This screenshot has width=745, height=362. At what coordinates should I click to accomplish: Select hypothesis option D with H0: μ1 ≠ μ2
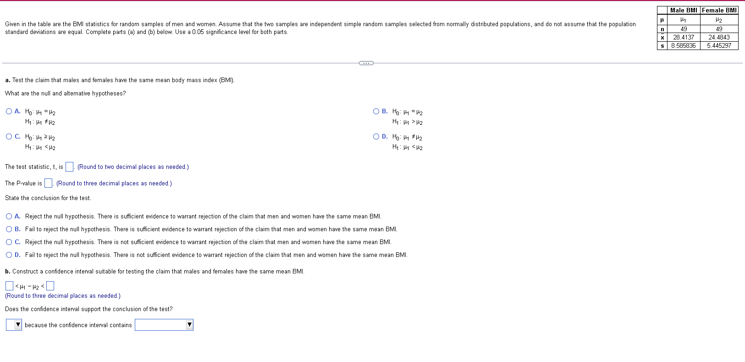point(376,136)
